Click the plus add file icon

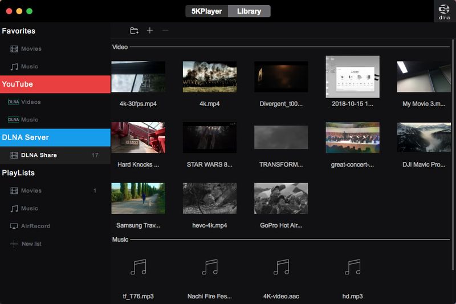(150, 30)
